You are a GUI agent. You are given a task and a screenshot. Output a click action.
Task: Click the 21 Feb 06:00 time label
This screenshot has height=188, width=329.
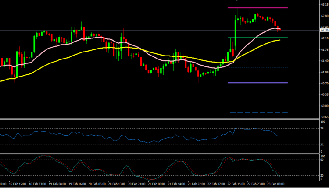(x=157, y=185)
